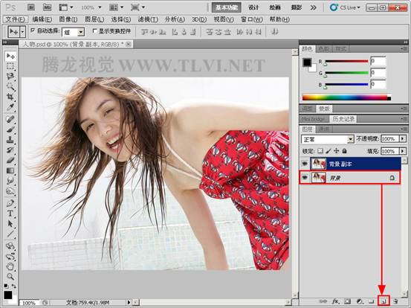
Task: Select the Crop tool
Action: coord(10,97)
